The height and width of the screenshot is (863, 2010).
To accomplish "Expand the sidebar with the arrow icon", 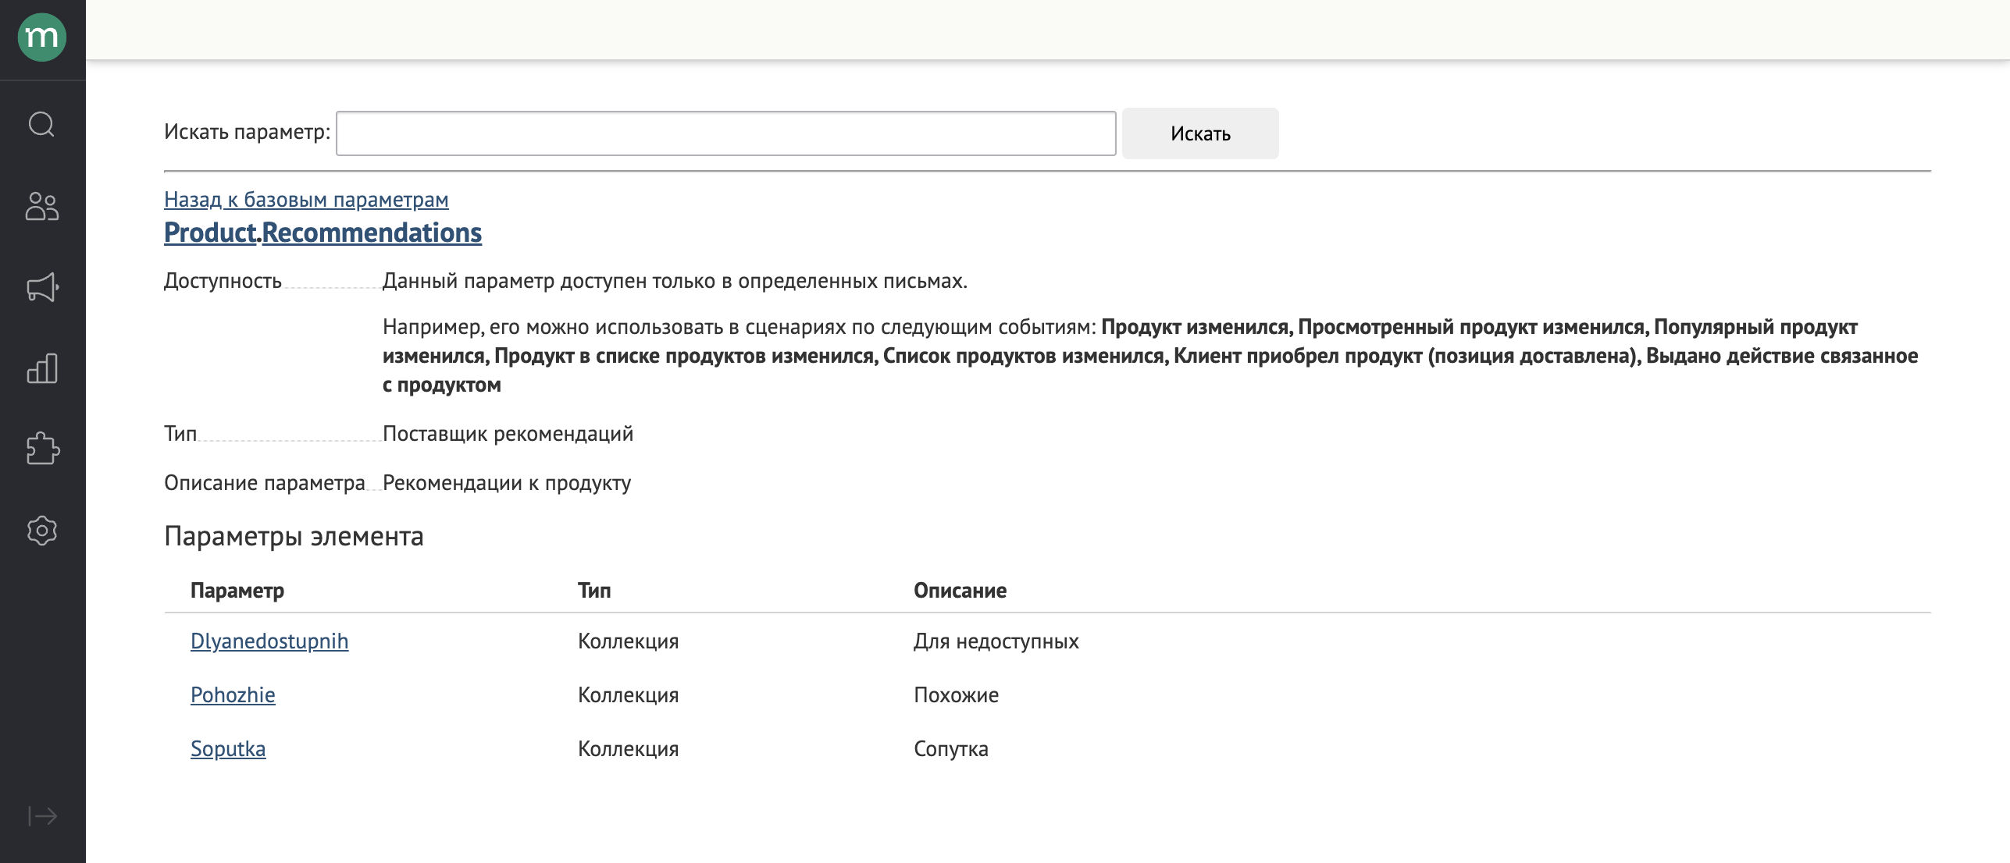I will [42, 816].
